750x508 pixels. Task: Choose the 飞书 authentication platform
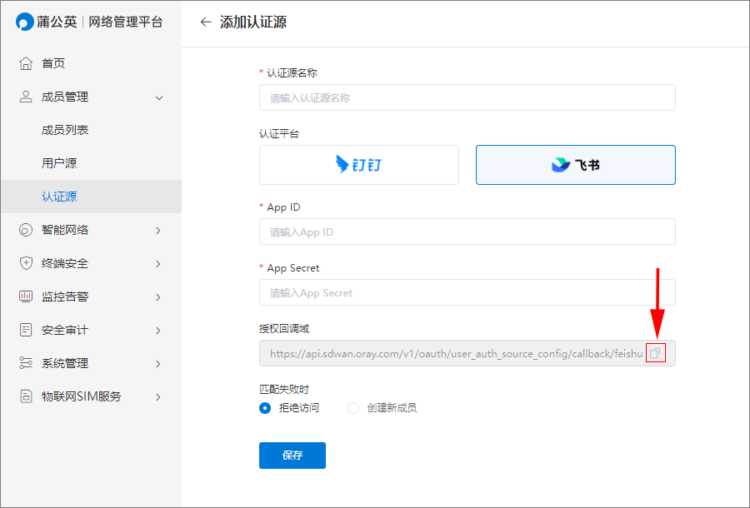coord(575,165)
